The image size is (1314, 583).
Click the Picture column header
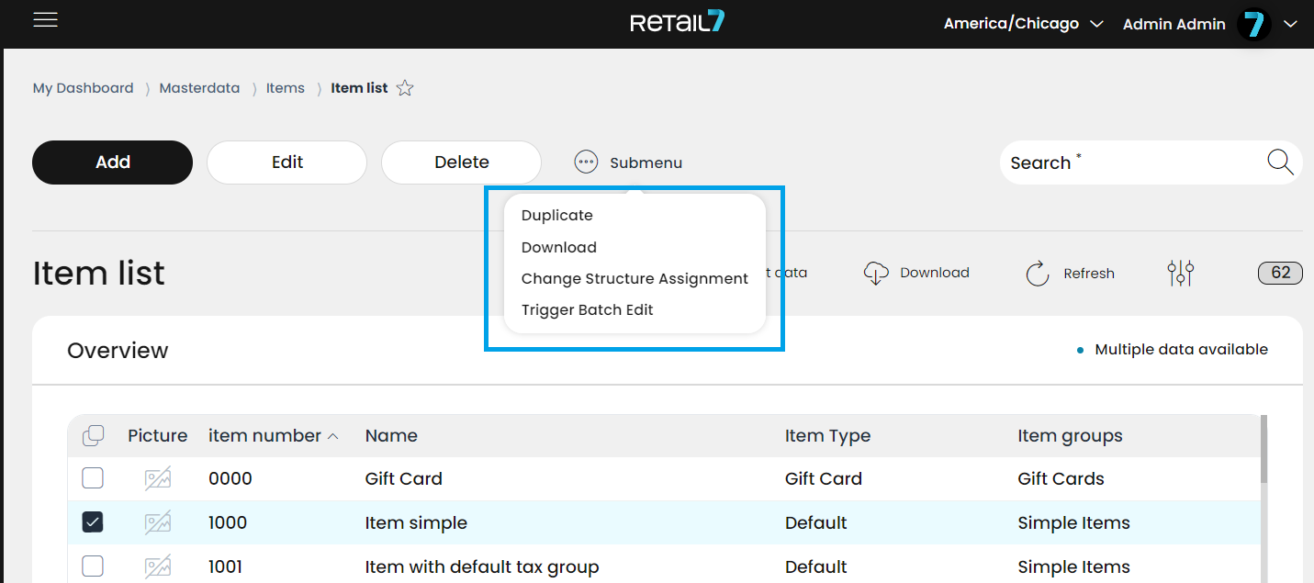click(158, 436)
